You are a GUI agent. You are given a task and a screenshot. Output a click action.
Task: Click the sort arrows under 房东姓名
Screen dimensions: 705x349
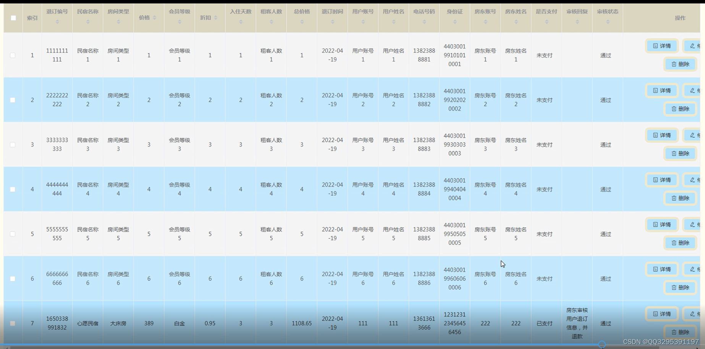[516, 22]
